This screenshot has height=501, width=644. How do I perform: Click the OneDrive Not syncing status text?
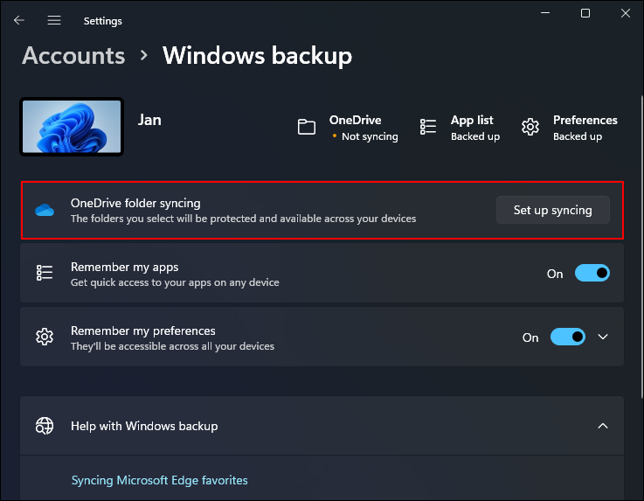[369, 136]
